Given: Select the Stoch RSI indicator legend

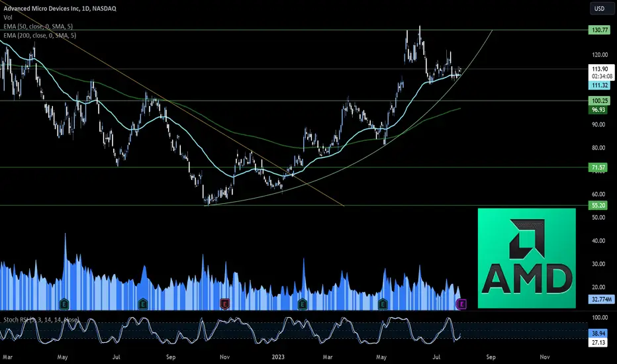Looking at the screenshot, I should 41,320.
